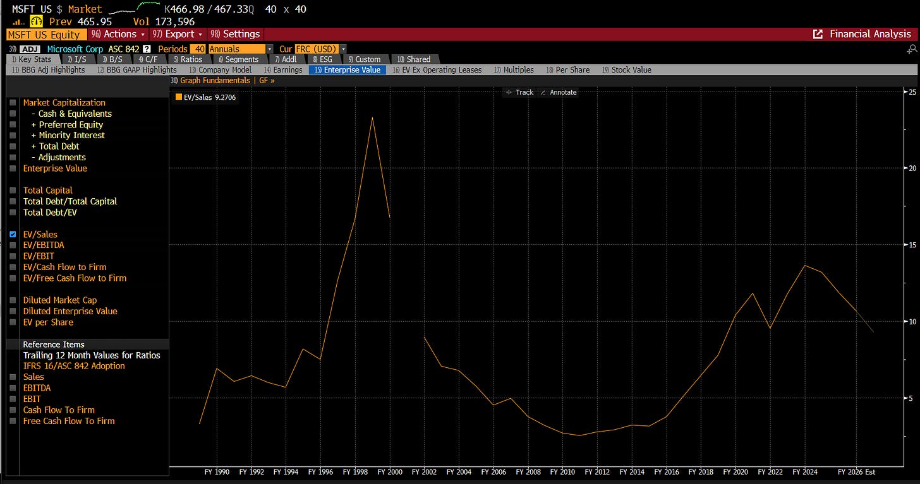Switch to the Multiples sub-tab
Screen dimensions: 920x484
click(514, 70)
